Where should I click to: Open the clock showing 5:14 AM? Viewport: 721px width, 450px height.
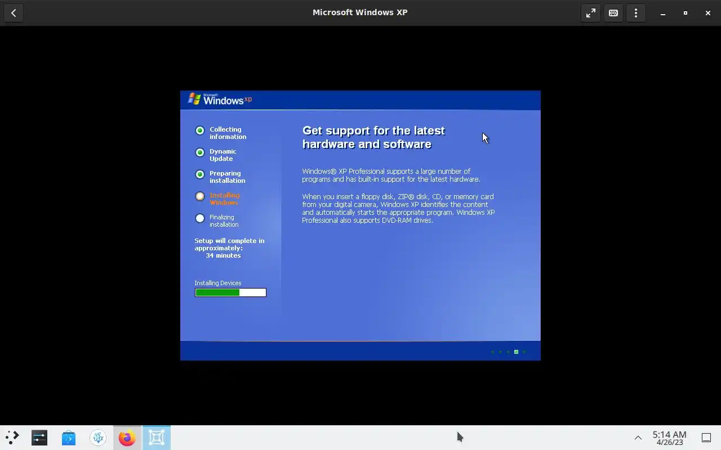(x=669, y=438)
